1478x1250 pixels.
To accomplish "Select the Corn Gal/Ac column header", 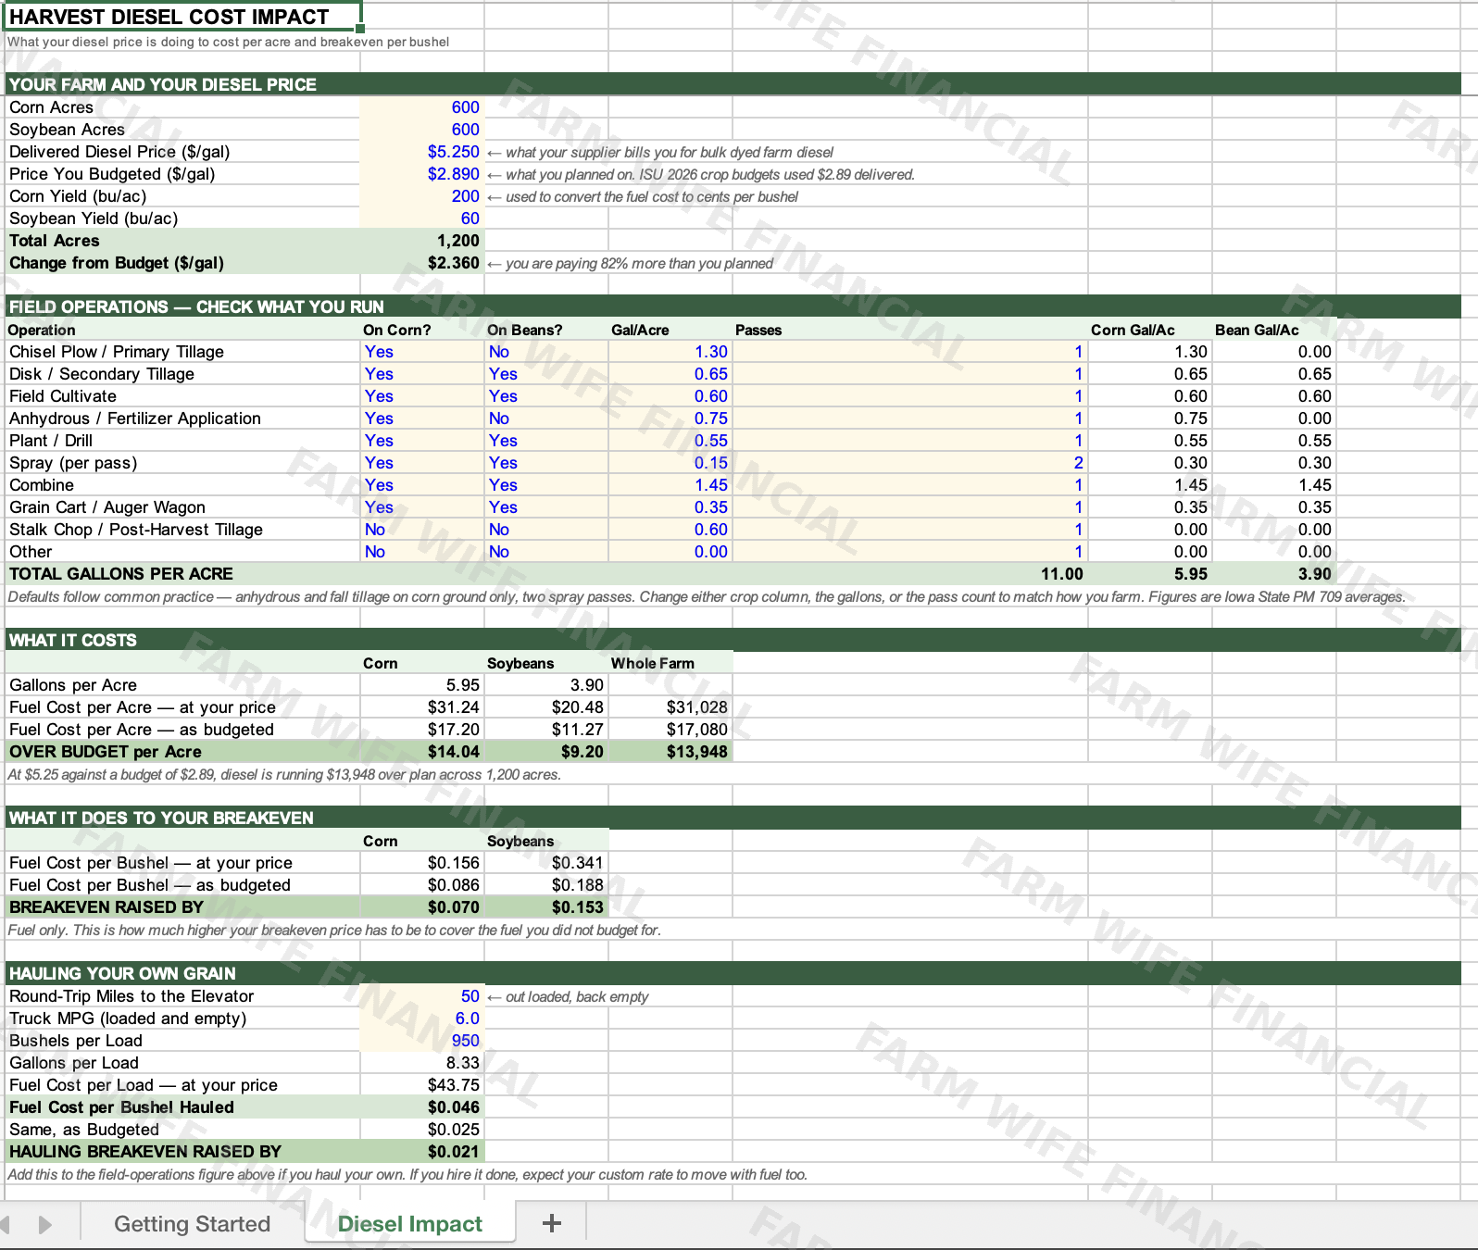I will pyautogui.click(x=1150, y=330).
